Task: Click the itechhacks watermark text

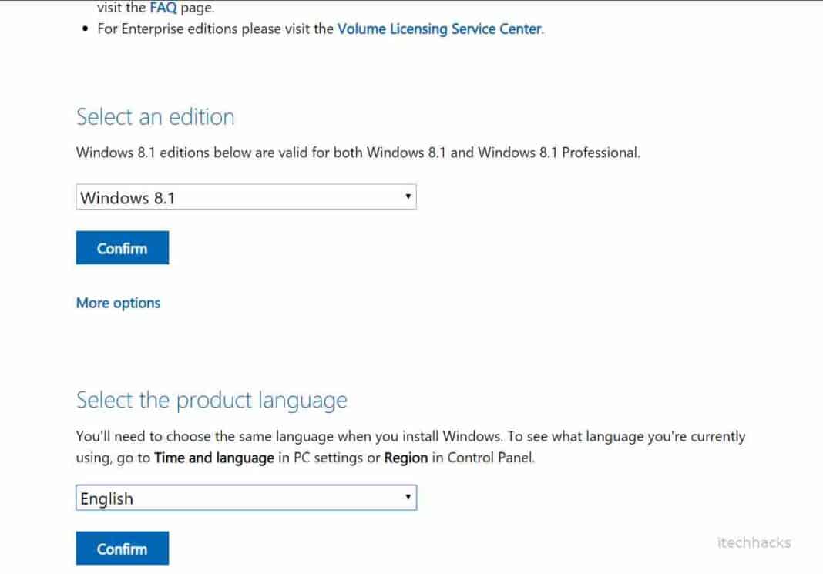Action: pyautogui.click(x=753, y=542)
